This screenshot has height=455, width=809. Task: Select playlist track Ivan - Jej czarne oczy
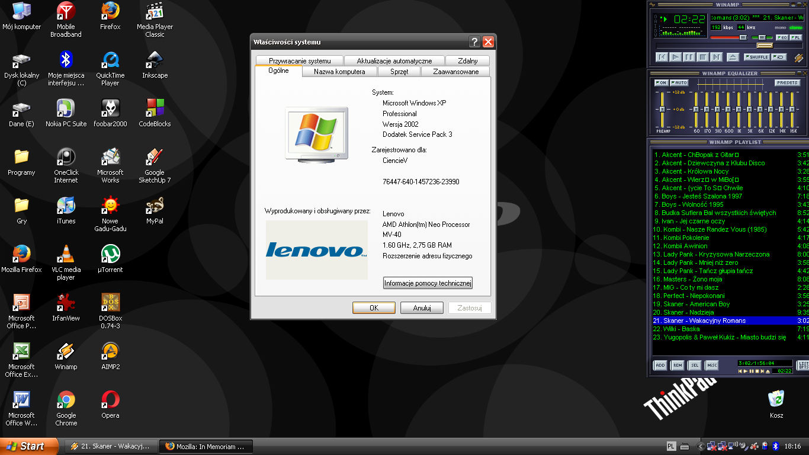click(x=731, y=221)
